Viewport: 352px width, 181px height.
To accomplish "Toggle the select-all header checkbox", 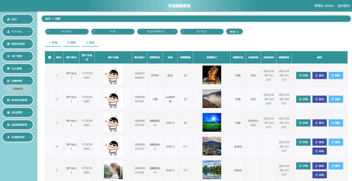I will coord(50,57).
